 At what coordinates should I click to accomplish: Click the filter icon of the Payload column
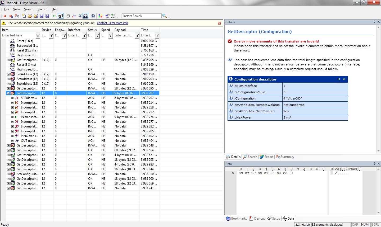pyautogui.click(x=137, y=35)
